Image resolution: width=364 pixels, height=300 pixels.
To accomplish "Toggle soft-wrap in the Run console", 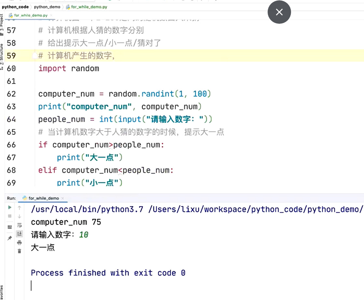I will (20, 225).
